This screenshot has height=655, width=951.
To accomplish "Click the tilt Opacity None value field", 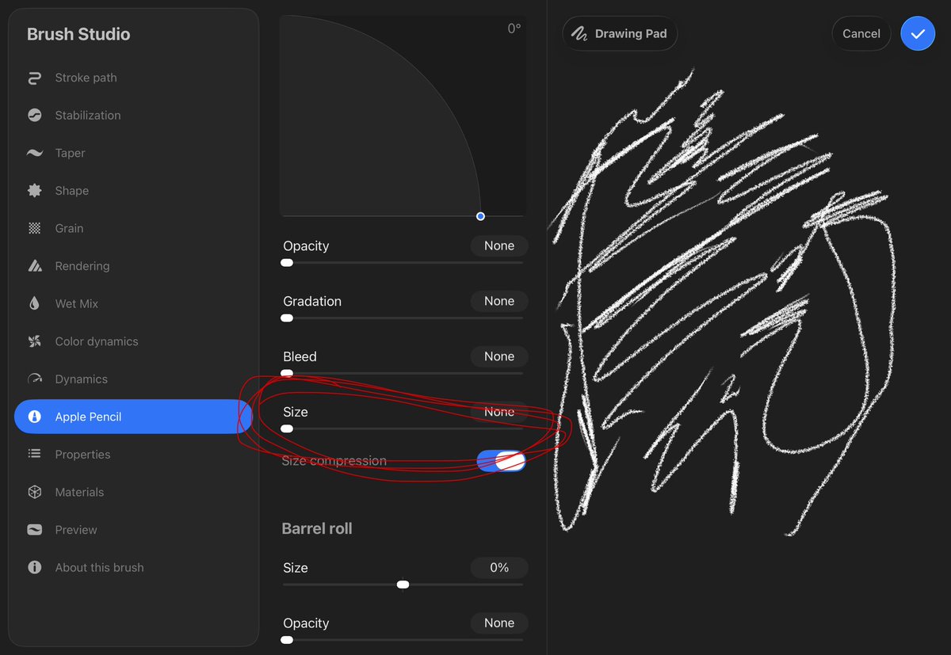I will (x=499, y=246).
